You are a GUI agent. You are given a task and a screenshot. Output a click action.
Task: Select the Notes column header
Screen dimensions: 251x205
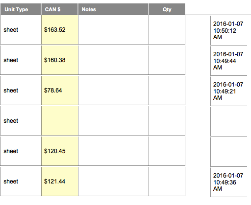click(113, 9)
